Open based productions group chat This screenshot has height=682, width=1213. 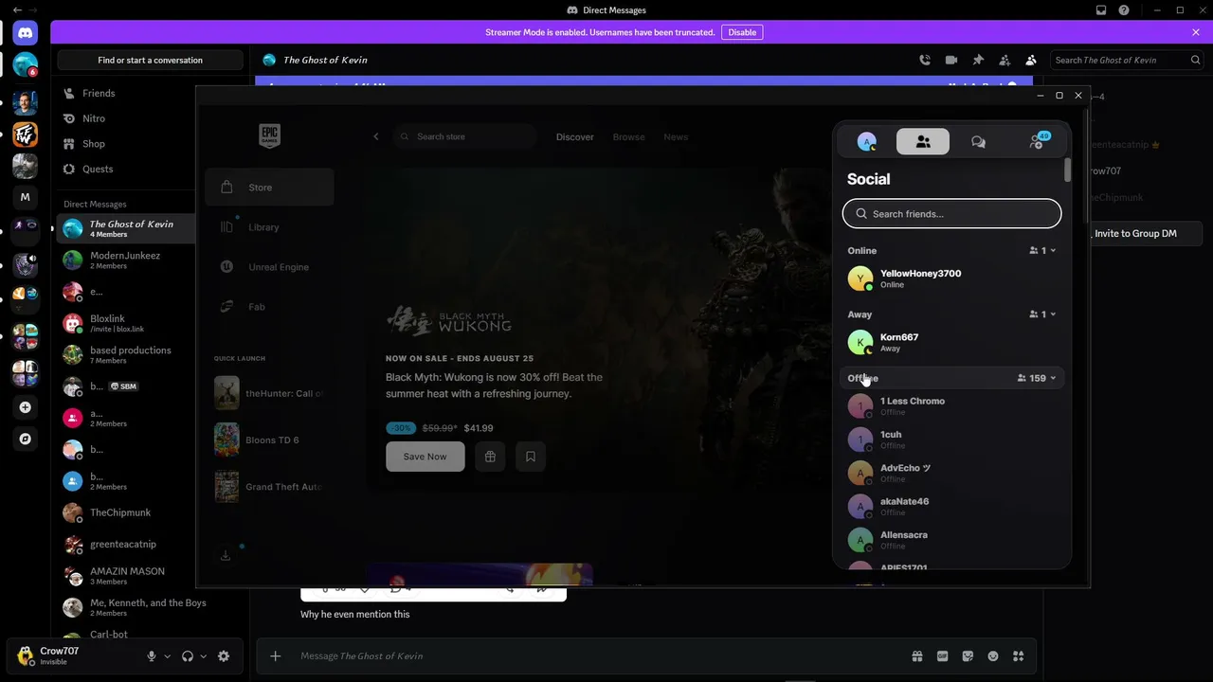click(x=127, y=354)
